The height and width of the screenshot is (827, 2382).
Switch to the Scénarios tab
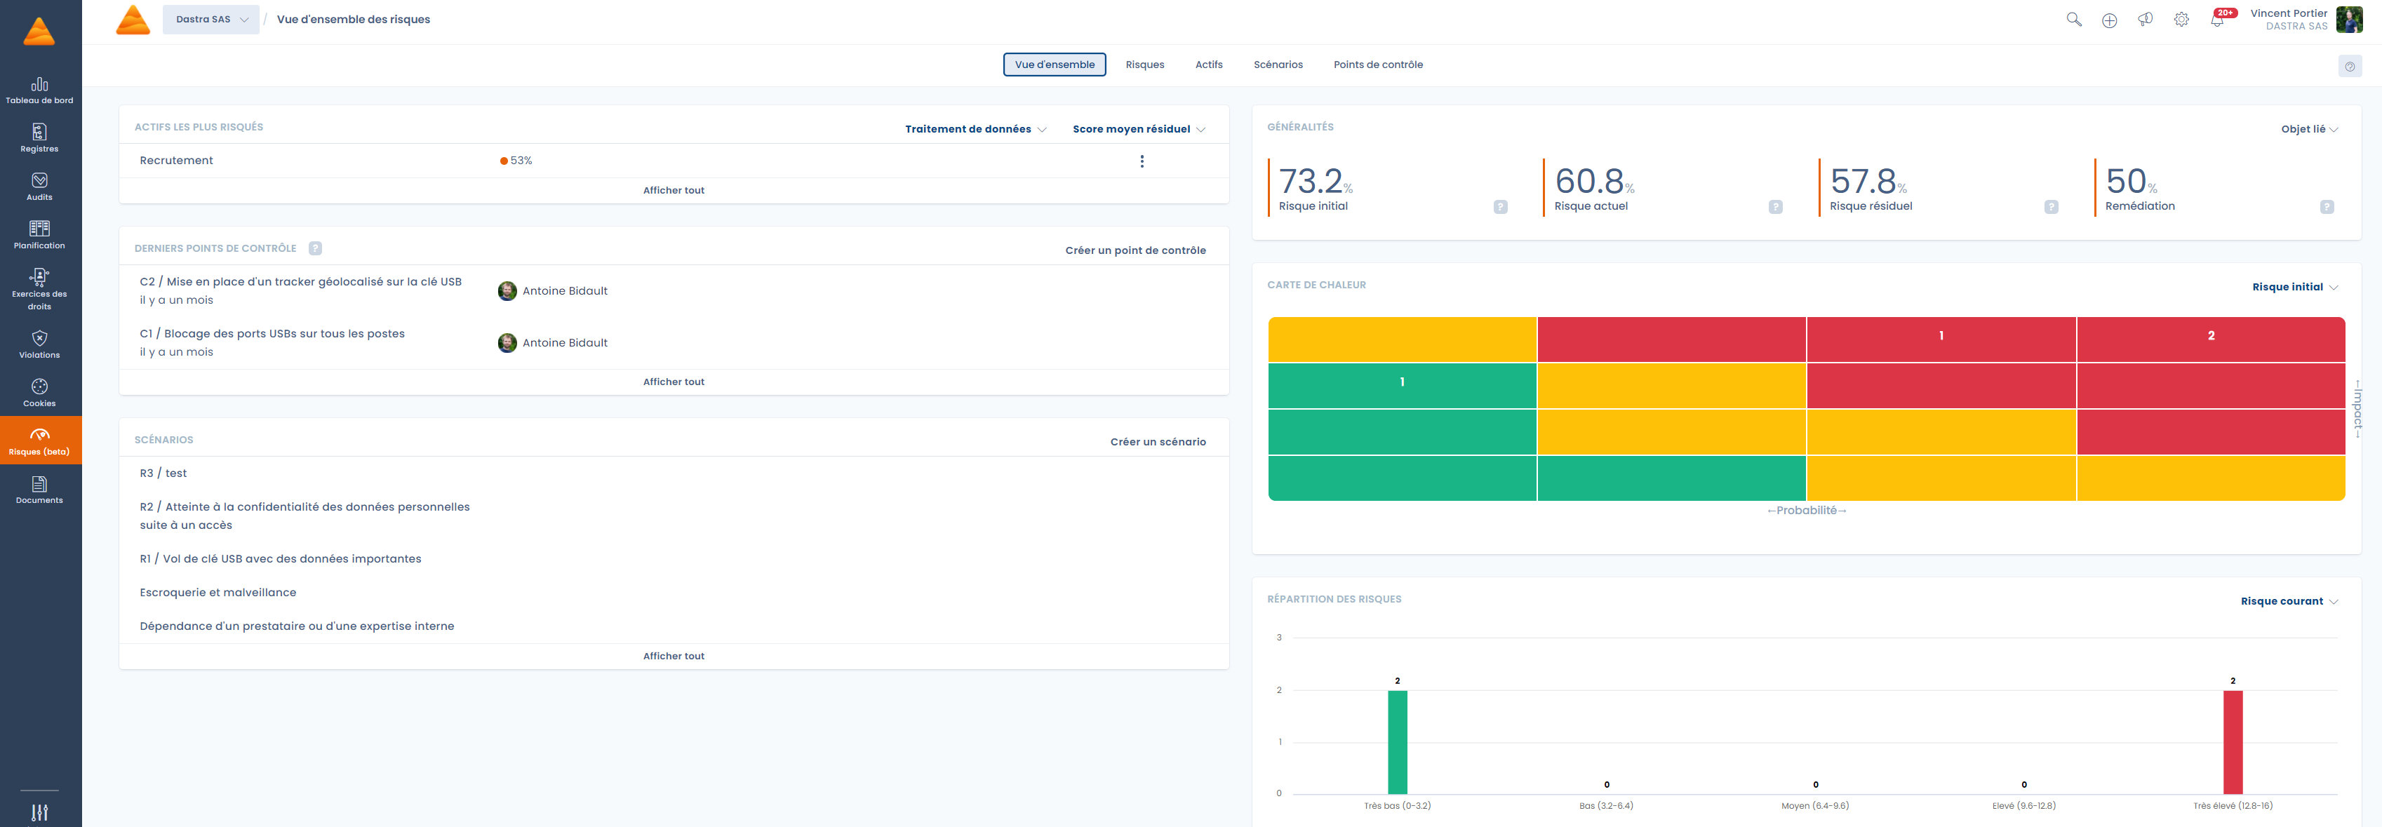pos(1278,65)
